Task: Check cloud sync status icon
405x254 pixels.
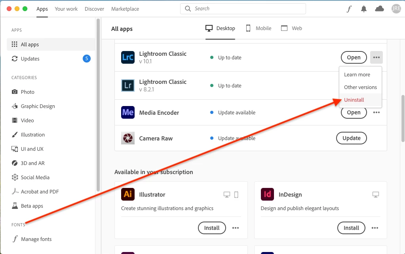Action: click(379, 9)
